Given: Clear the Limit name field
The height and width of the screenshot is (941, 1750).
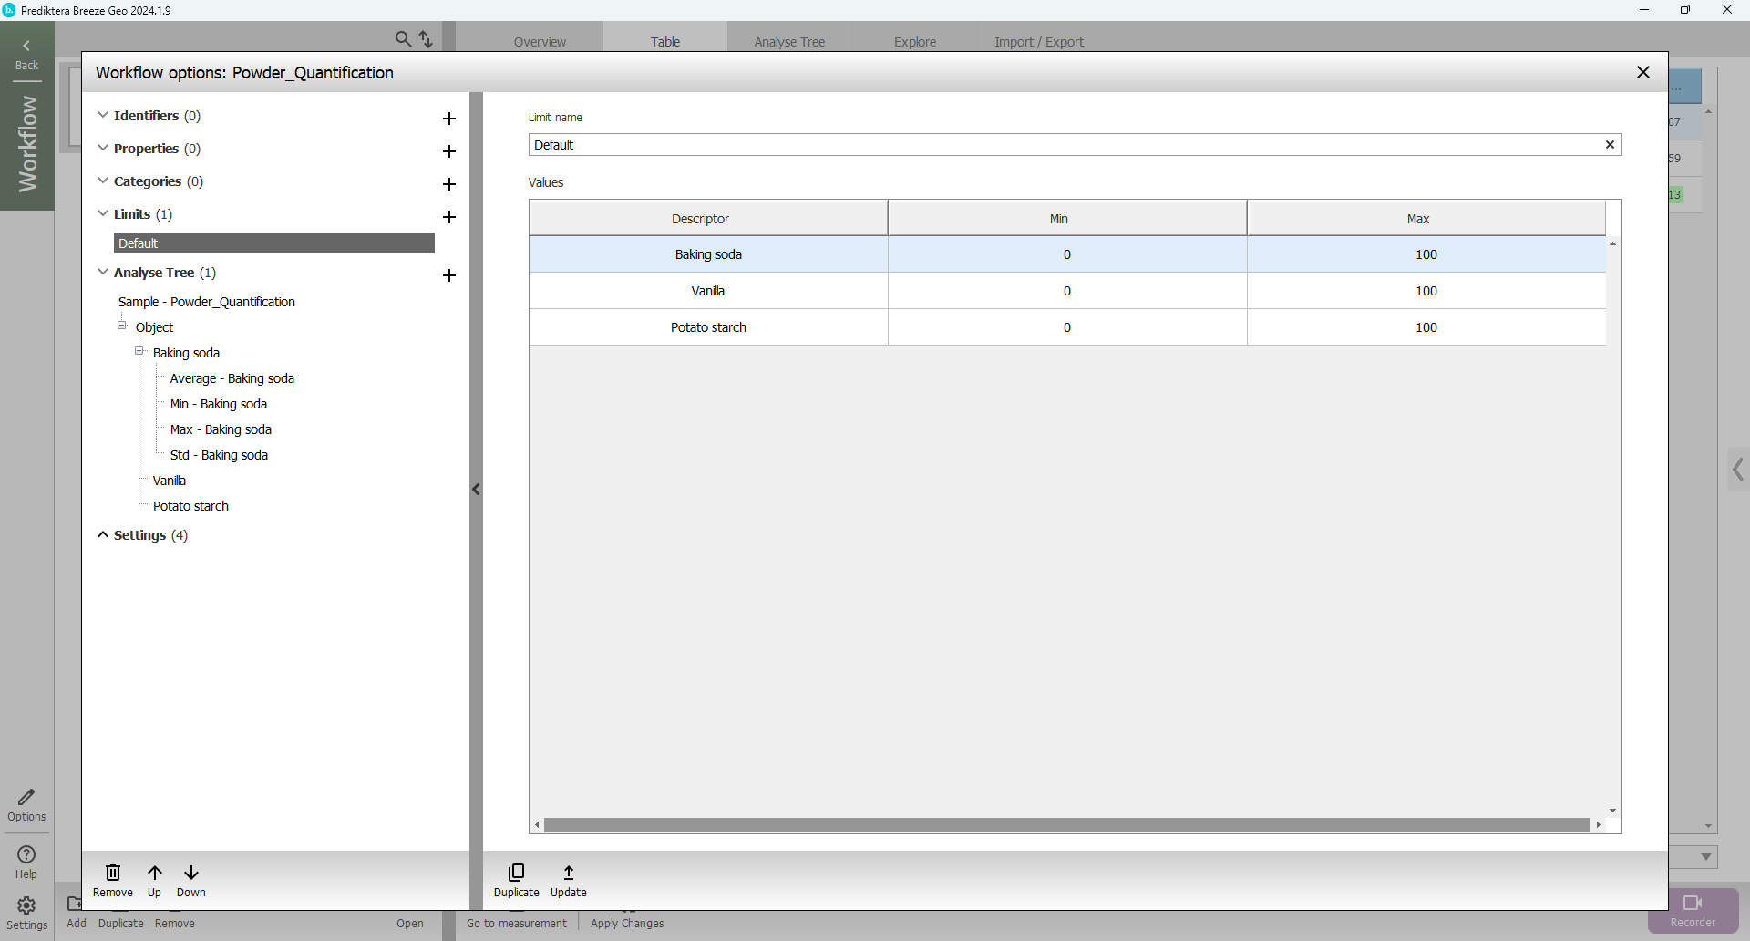Looking at the screenshot, I should click(1610, 145).
